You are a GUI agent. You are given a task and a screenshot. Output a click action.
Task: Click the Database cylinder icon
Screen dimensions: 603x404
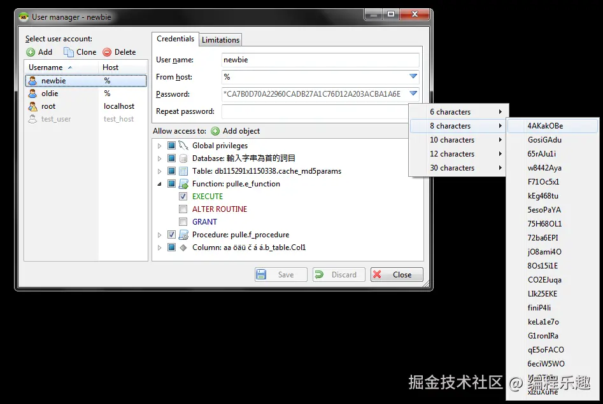[183, 158]
